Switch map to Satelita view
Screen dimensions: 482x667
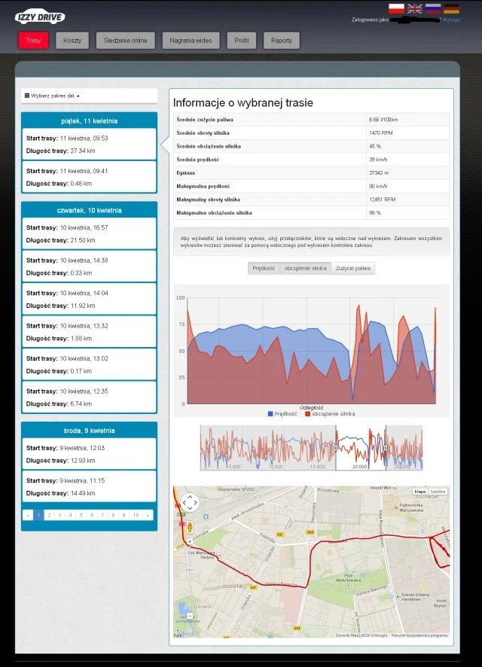(438, 491)
